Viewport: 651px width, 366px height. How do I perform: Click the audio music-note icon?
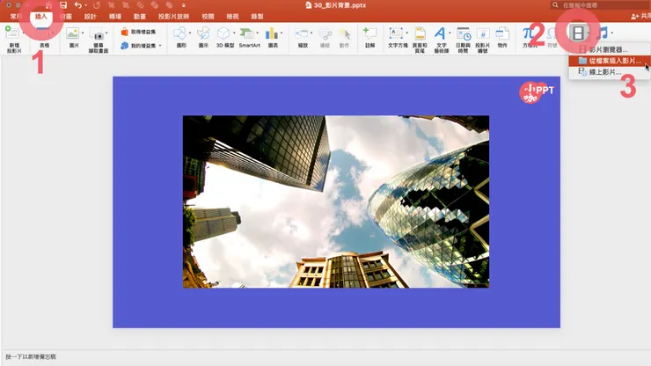point(603,33)
